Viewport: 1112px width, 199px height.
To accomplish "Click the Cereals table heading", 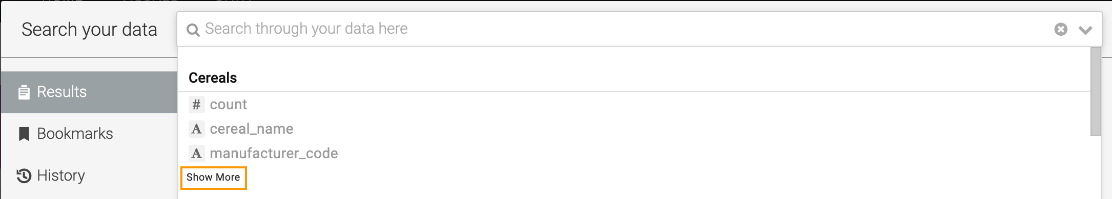I will (x=213, y=78).
